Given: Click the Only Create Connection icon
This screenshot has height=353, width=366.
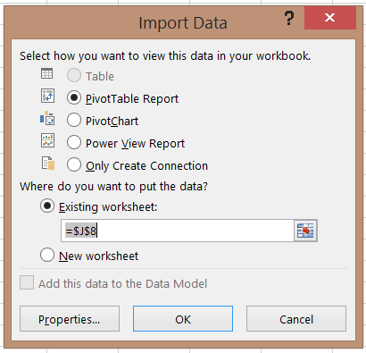Looking at the screenshot, I should (48, 163).
